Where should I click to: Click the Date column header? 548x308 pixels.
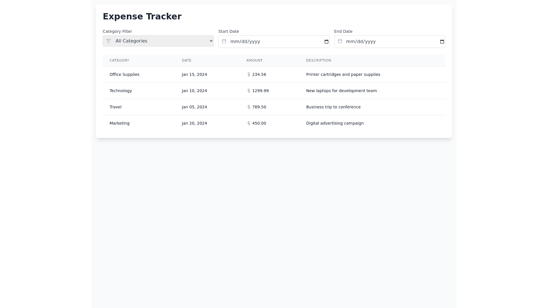click(186, 60)
